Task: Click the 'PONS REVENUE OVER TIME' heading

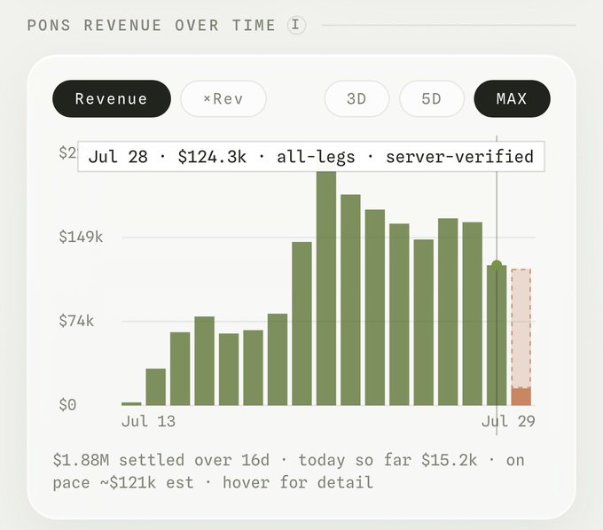Action: (x=152, y=26)
